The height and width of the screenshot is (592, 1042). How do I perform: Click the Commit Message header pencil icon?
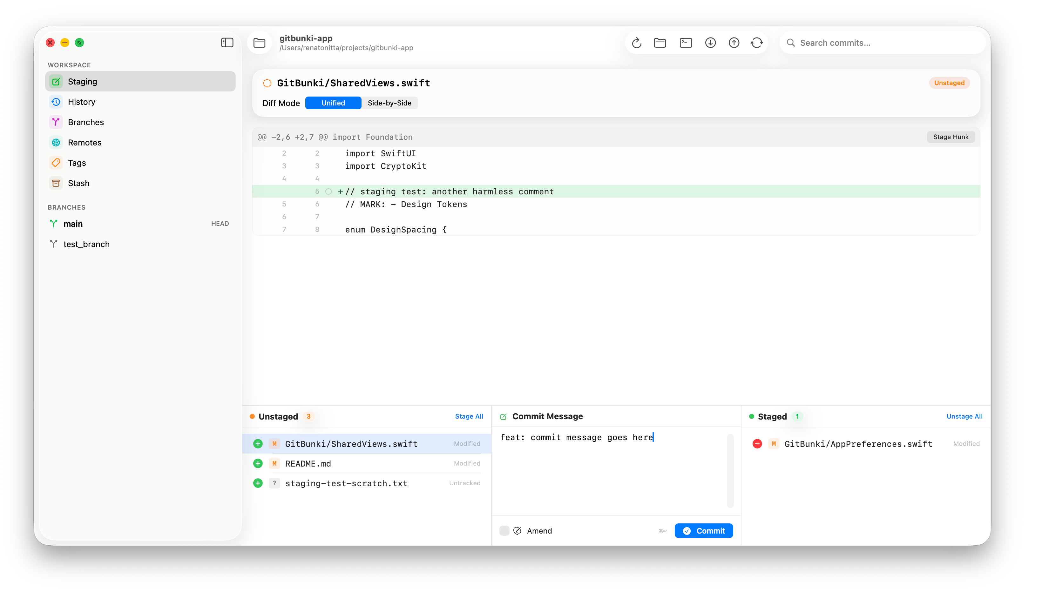(503, 416)
